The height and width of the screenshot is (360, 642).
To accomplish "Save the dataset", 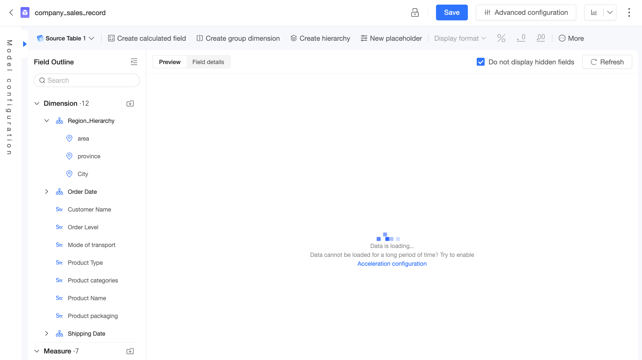I will [452, 12].
